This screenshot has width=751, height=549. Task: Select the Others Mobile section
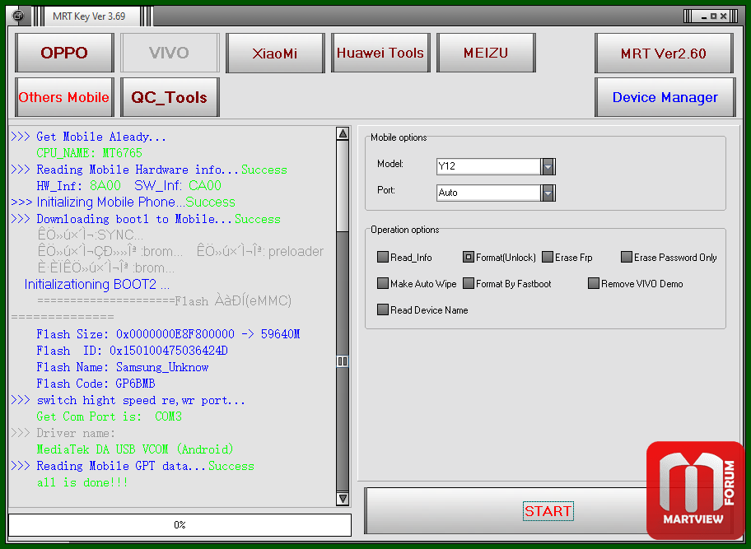click(x=64, y=97)
